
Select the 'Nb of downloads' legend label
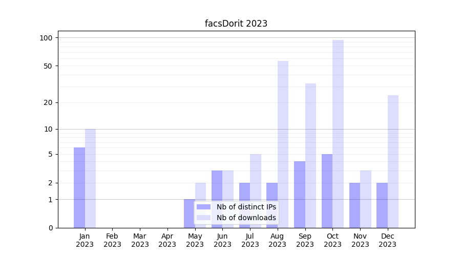tap(246, 218)
